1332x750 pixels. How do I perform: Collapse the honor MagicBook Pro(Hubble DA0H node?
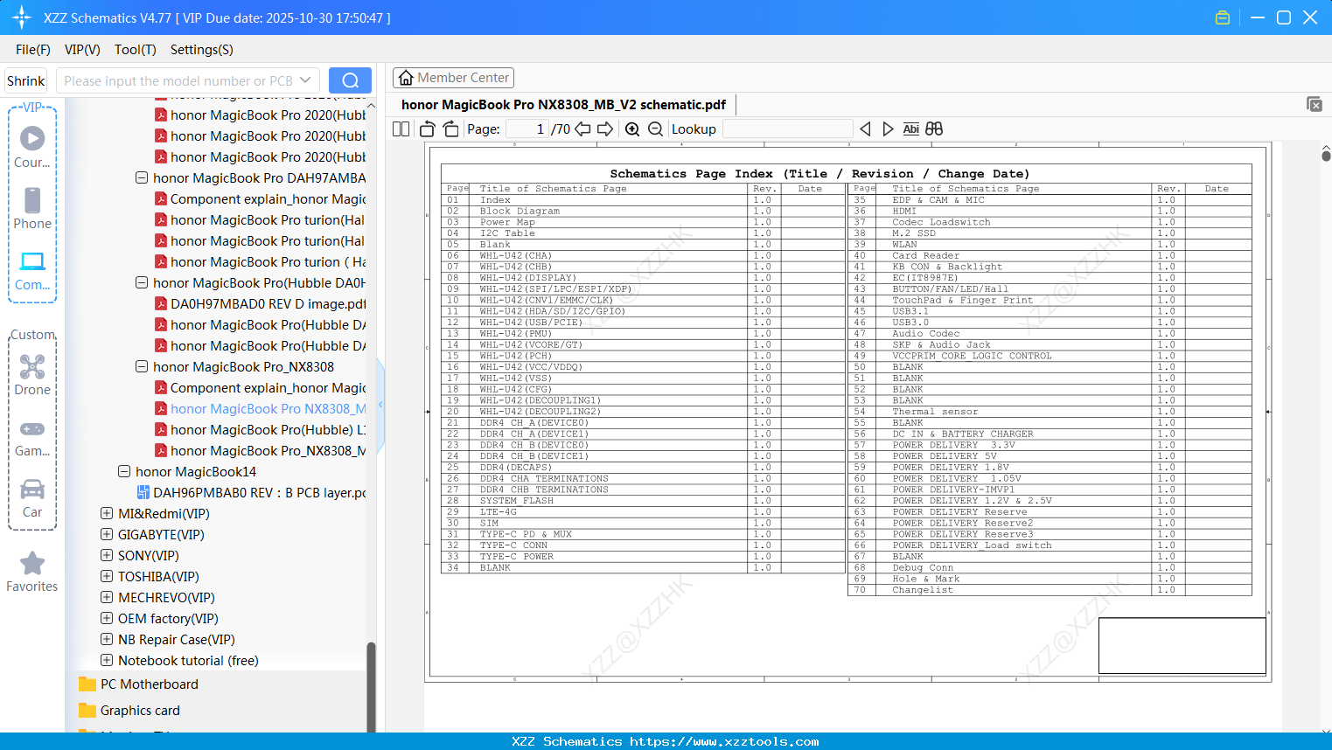point(142,282)
